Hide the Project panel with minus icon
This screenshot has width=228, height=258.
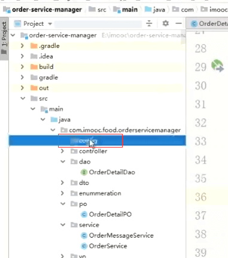(178, 23)
